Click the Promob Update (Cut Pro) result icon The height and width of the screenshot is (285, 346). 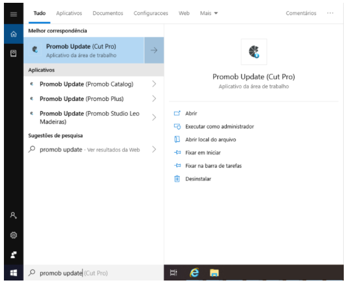35,49
